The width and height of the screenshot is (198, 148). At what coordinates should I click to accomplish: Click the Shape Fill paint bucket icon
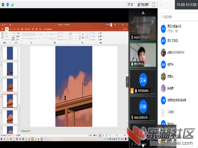tap(90, 33)
